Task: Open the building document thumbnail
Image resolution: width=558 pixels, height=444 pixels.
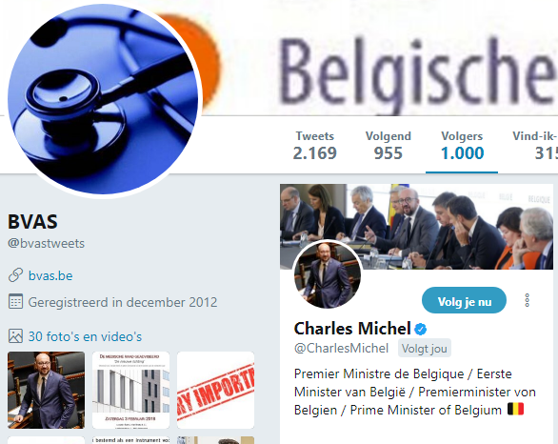Action: coord(131,390)
